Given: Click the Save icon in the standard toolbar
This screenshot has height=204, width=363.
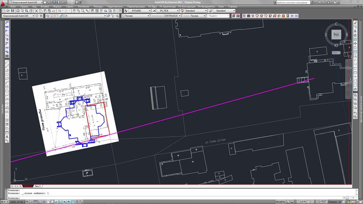Looking at the screenshot, I should pos(13,11).
